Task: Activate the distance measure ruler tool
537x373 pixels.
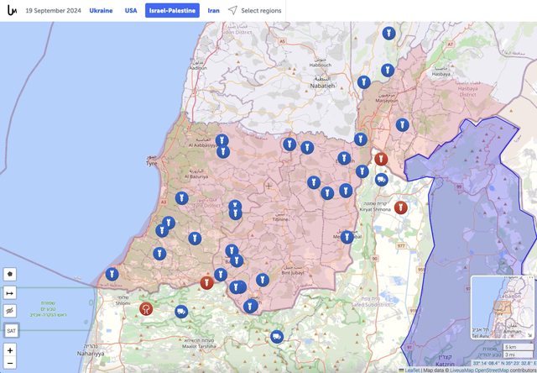Action: pos(11,292)
